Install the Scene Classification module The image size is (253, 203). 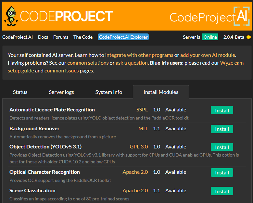(x=222, y=191)
